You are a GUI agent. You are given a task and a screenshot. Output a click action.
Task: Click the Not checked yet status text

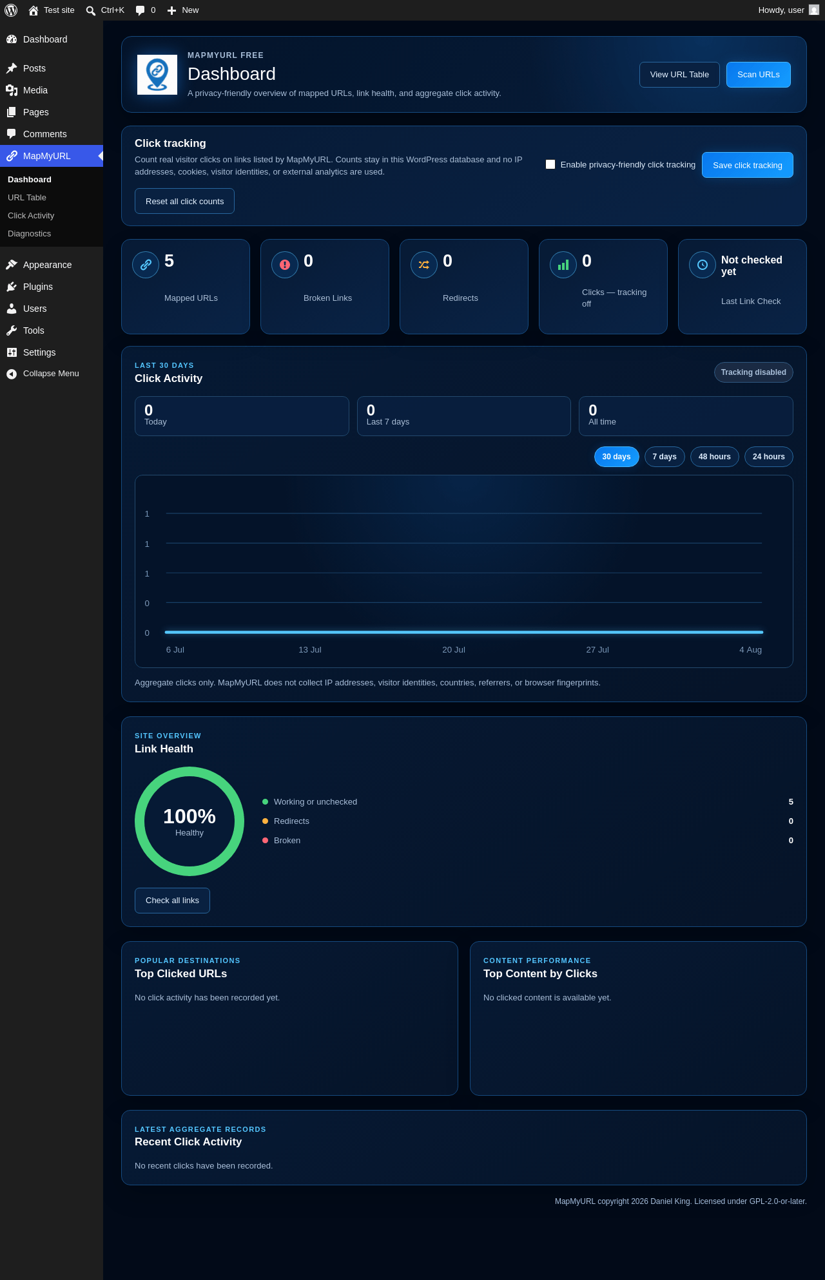click(752, 265)
